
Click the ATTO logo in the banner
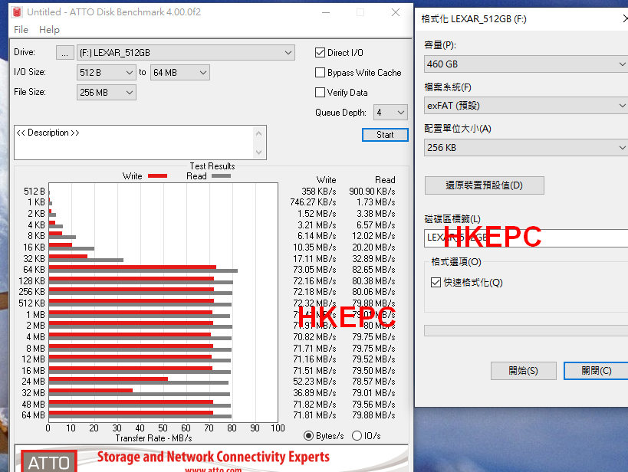pyautogui.click(x=48, y=461)
